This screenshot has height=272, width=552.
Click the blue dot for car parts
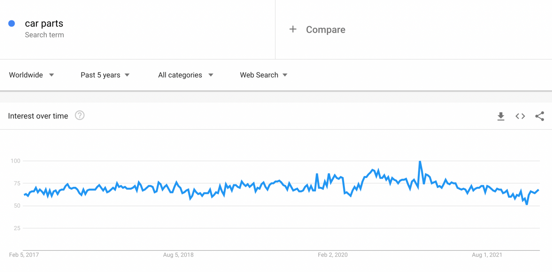pyautogui.click(x=11, y=24)
